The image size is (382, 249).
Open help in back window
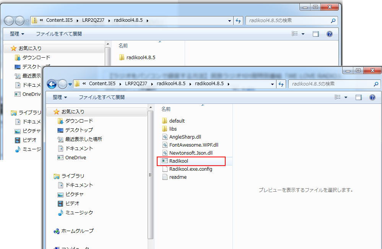[329, 34]
